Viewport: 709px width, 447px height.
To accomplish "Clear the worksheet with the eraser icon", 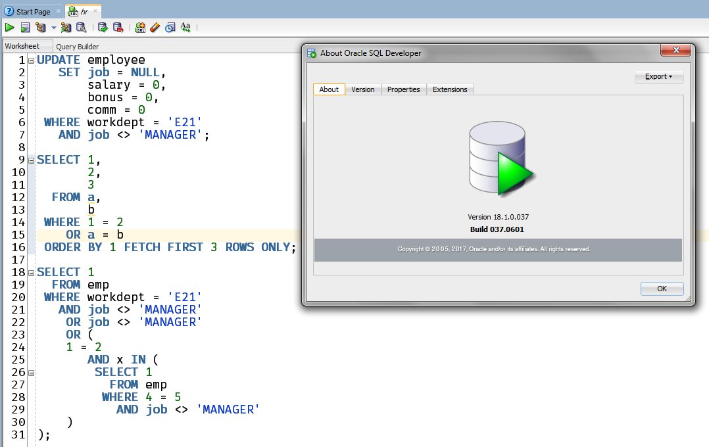I will coord(155,28).
